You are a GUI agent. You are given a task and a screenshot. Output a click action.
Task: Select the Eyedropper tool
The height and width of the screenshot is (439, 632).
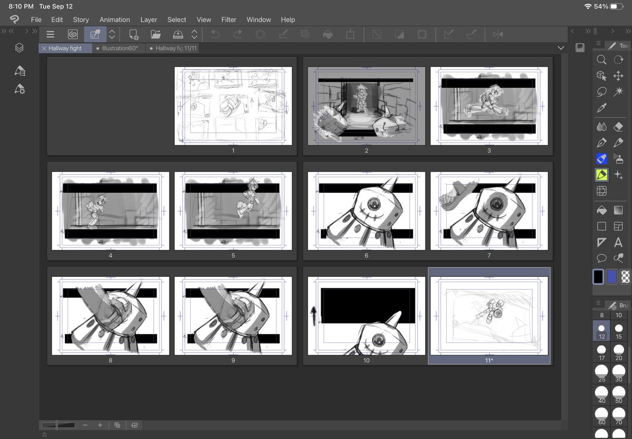(601, 108)
